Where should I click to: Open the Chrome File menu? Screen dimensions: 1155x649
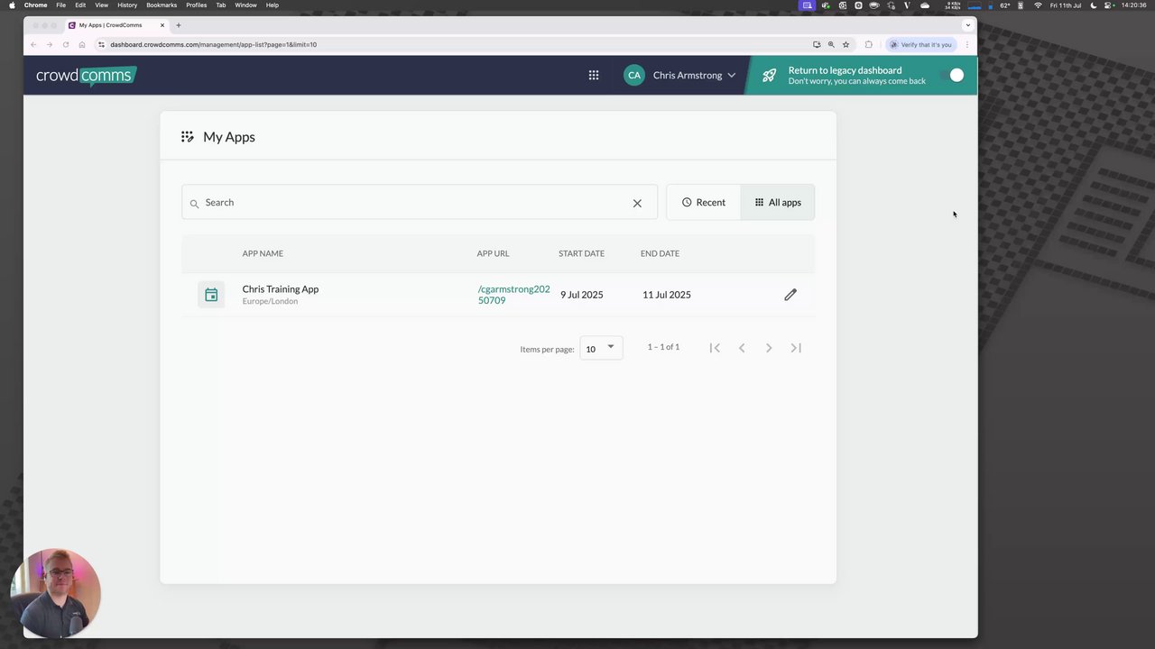click(x=60, y=5)
